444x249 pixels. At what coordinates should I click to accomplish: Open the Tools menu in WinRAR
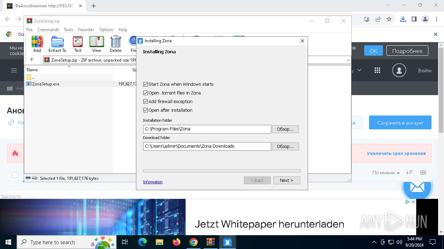click(68, 30)
